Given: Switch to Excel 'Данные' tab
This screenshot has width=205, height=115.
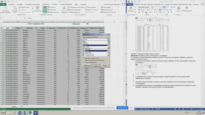Looking at the screenshot, I should click(x=55, y=4).
